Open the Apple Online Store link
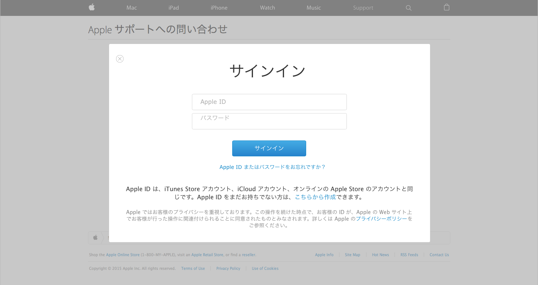This screenshot has width=538, height=285. [x=123, y=255]
